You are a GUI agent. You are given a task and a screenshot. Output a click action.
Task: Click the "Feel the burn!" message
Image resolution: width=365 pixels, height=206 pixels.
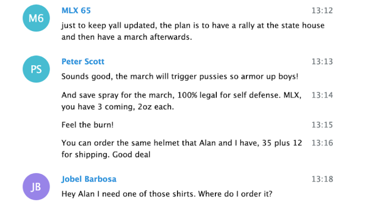(87, 125)
